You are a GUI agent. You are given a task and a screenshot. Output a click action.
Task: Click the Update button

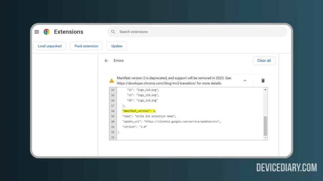coord(117,46)
